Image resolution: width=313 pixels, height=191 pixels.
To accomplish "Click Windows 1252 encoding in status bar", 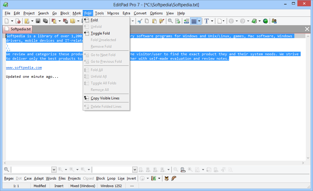I will [111, 186].
